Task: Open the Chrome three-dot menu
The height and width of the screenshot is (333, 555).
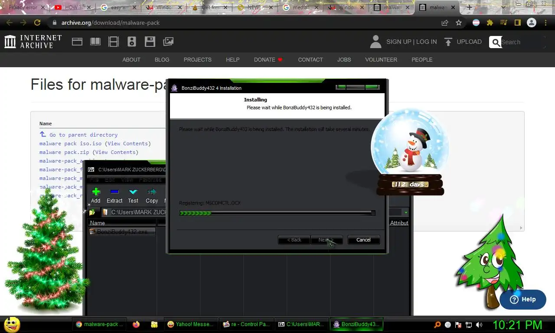Action: point(546,23)
